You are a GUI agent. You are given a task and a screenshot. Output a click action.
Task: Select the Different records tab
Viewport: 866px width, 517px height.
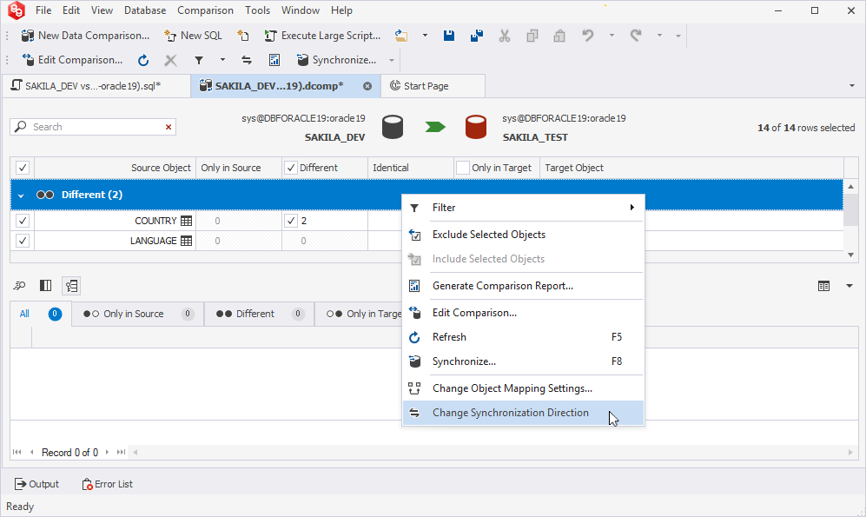click(259, 314)
